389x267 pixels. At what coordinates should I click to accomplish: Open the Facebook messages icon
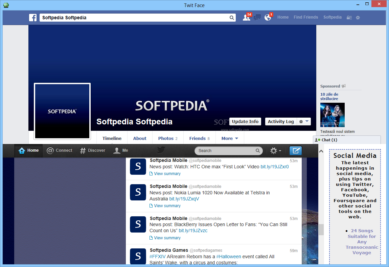point(257,17)
